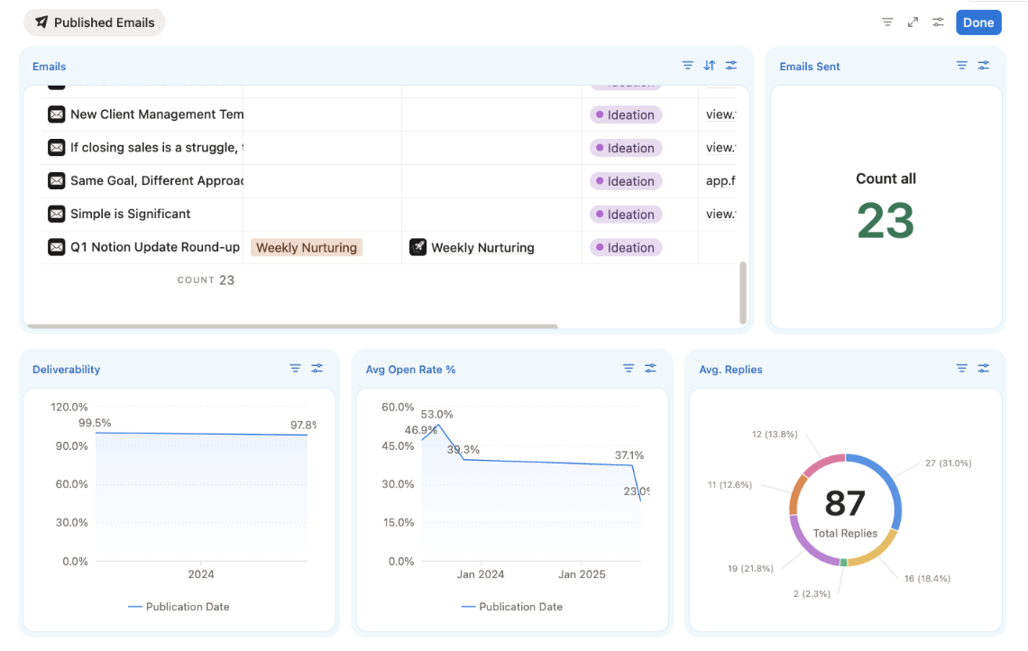
Task: Open the view link on New Client Management row
Action: (x=720, y=115)
